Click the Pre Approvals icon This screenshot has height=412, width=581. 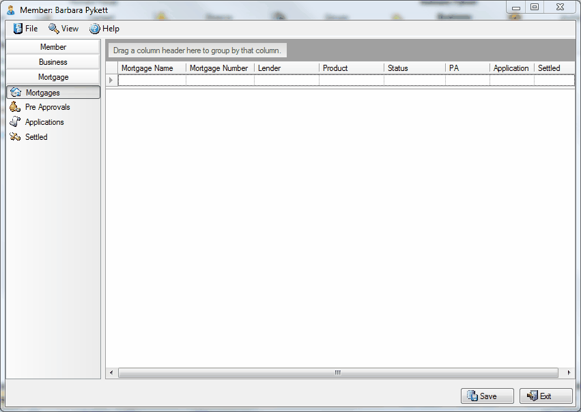(x=15, y=106)
